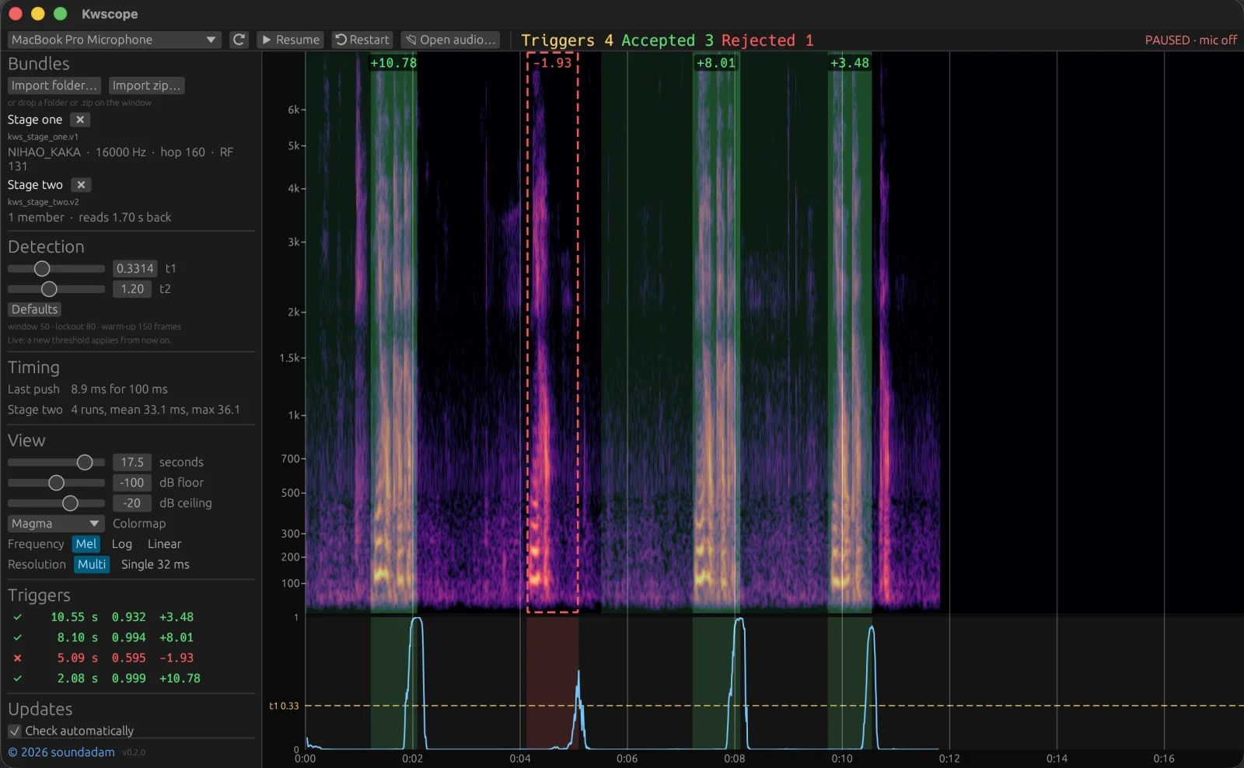Click the t1 0.33 threshold label

[x=284, y=706]
